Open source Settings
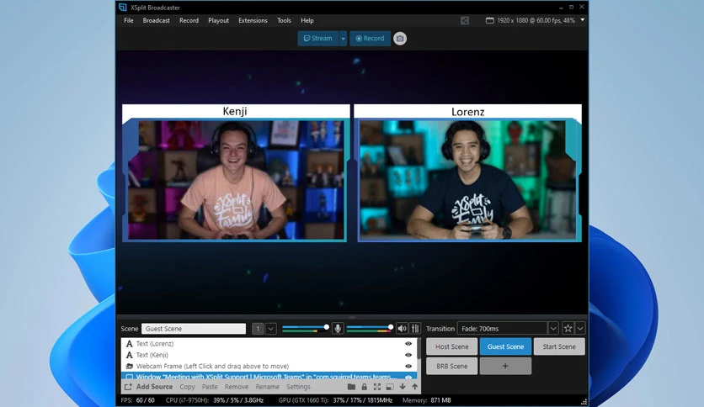 point(298,386)
